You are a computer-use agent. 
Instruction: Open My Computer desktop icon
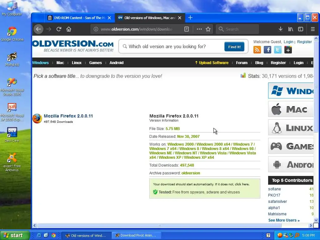12,8
